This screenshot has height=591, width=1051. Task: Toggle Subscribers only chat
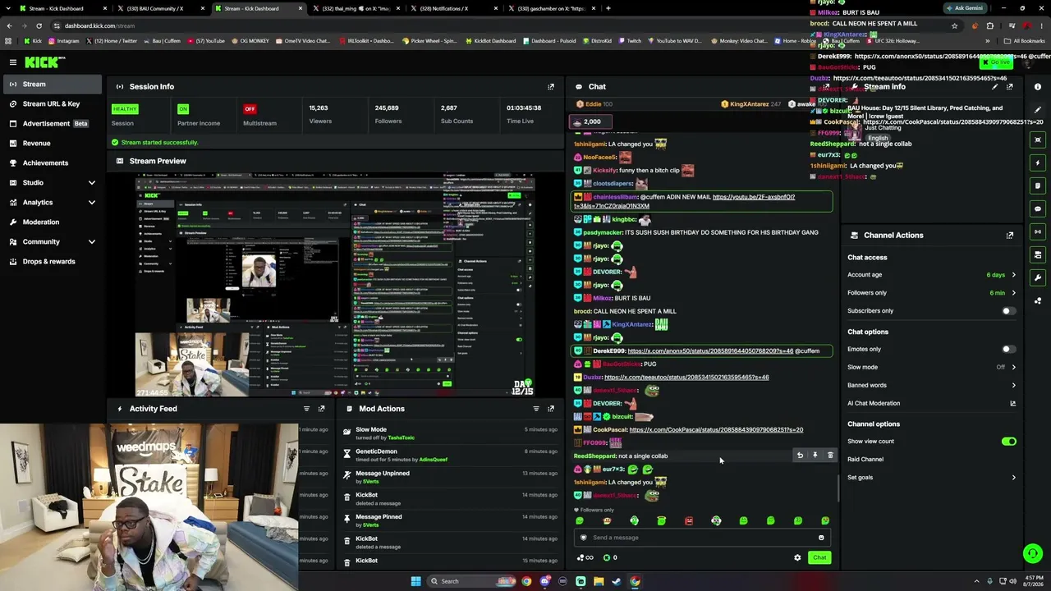tap(1008, 311)
